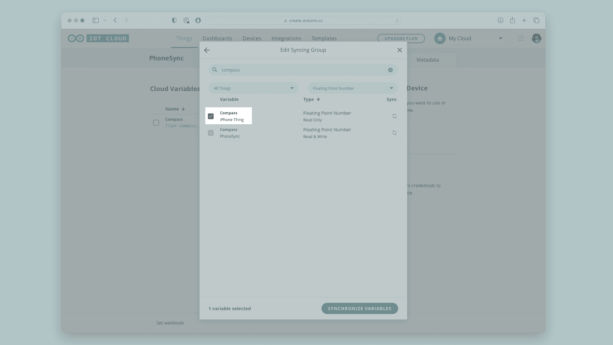
Task: Click the Synchronize Variables button
Action: pos(359,309)
